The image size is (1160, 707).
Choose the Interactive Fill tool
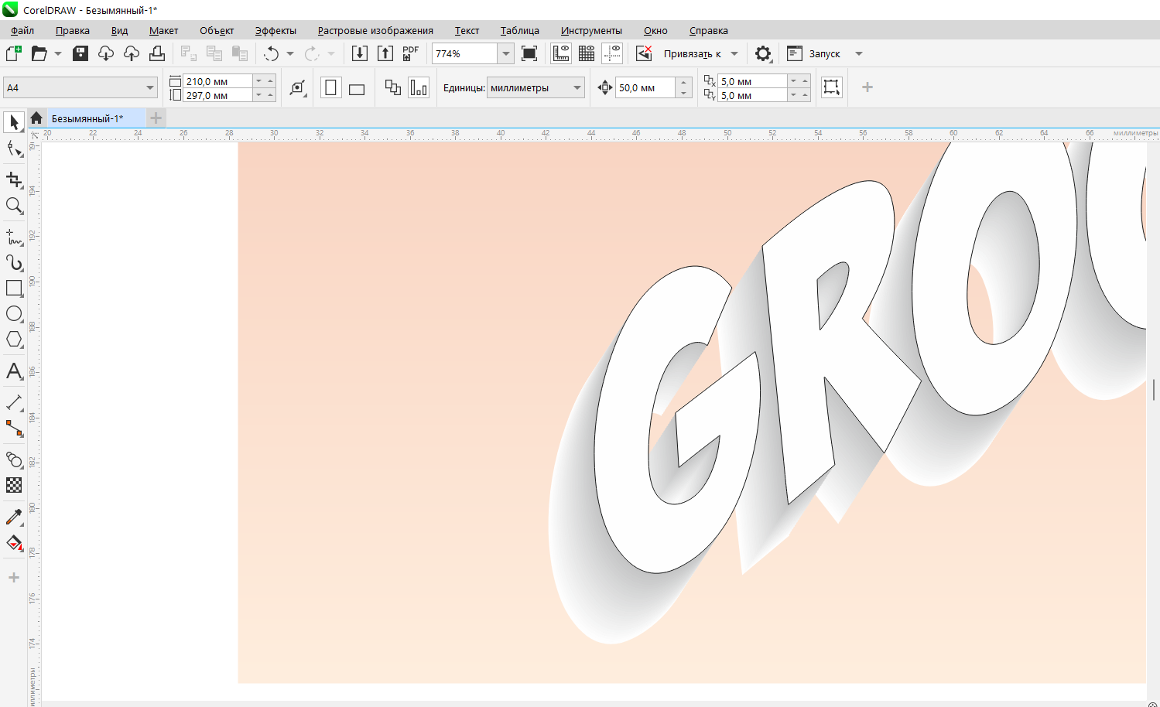pyautogui.click(x=14, y=543)
